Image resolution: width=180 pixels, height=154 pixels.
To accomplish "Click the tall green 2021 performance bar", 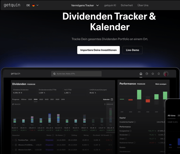I will (x=139, y=95).
